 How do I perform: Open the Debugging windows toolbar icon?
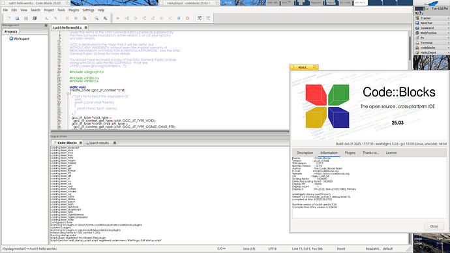pyautogui.click(x=200, y=18)
